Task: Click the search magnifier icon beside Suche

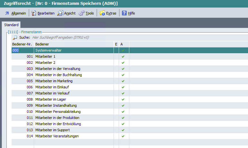Action: coord(15,38)
